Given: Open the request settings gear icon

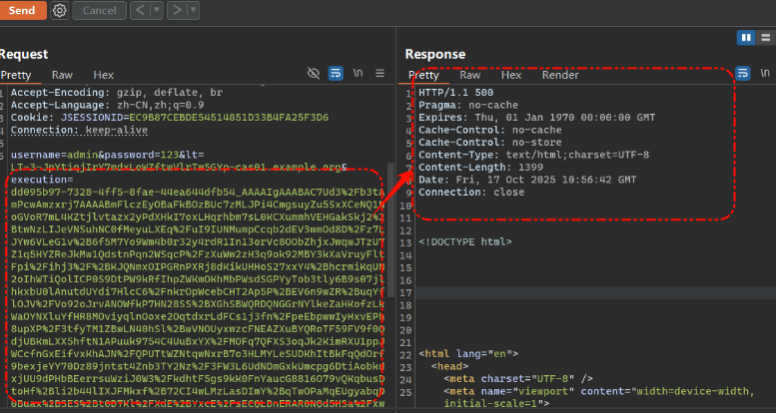Looking at the screenshot, I should click(59, 10).
